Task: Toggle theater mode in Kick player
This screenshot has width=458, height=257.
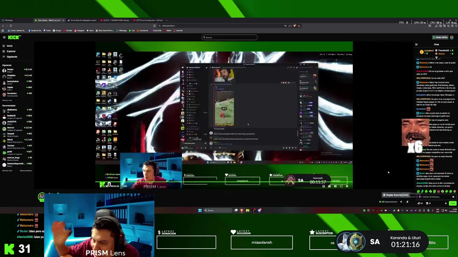Action: point(335,186)
